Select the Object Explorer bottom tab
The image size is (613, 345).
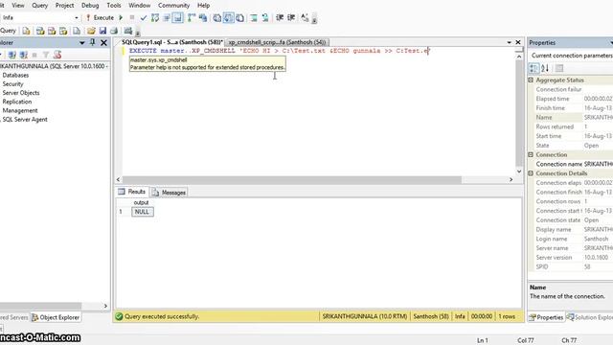[x=56, y=317]
